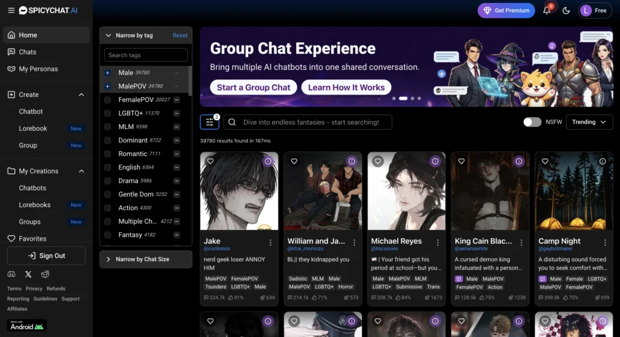Screen dimensions: 620x337
Task: Click the Horror tag on William card
Action: point(346,287)
